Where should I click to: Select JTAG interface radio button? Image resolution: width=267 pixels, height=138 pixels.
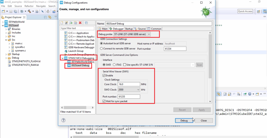click(x=114, y=65)
